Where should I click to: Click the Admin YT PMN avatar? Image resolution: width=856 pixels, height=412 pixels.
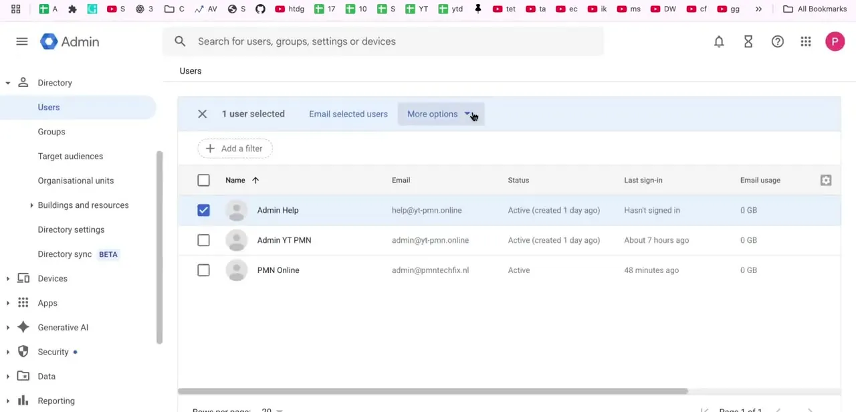236,240
